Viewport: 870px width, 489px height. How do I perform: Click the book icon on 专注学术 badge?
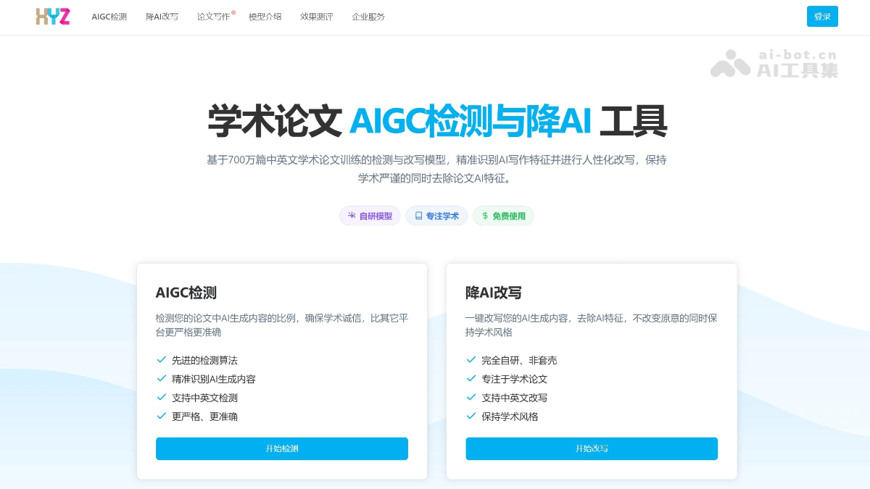tap(418, 216)
